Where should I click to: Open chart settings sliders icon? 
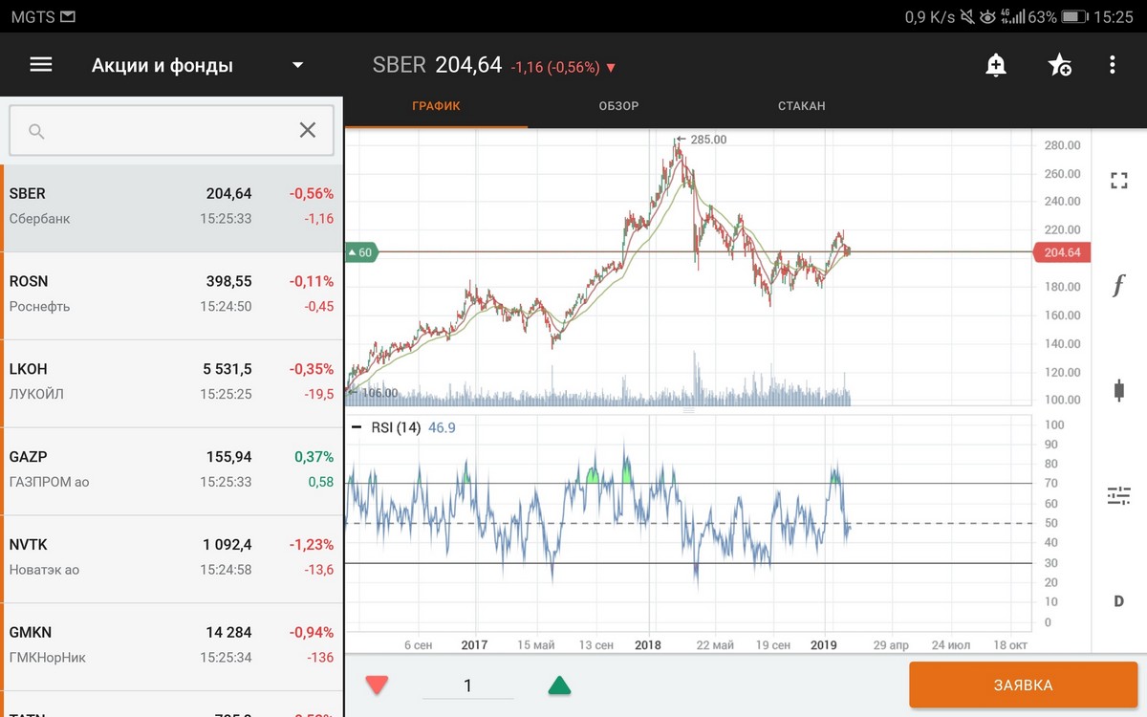pos(1118,495)
